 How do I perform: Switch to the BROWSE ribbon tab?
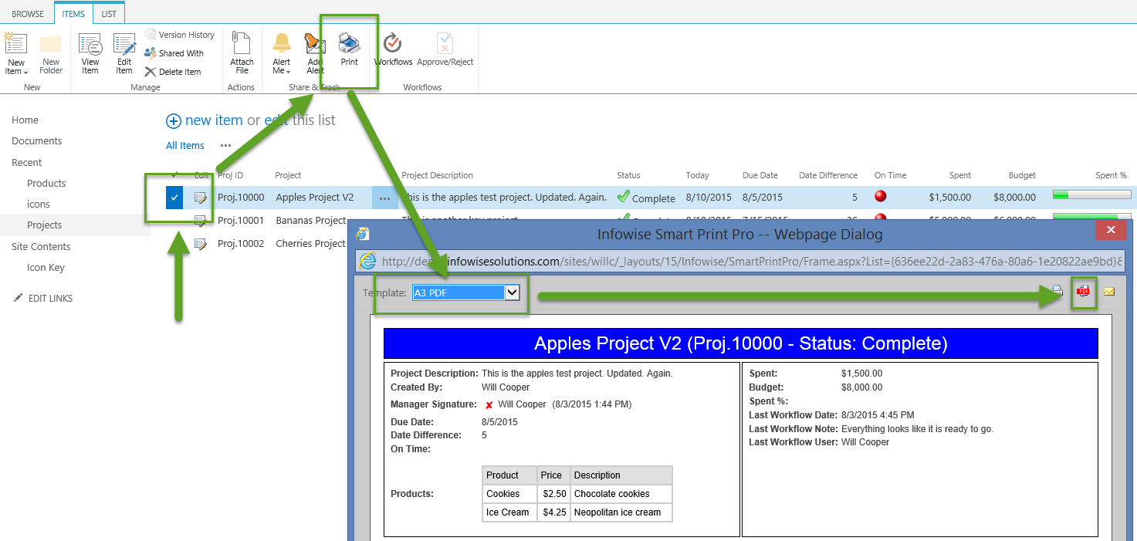click(x=28, y=14)
